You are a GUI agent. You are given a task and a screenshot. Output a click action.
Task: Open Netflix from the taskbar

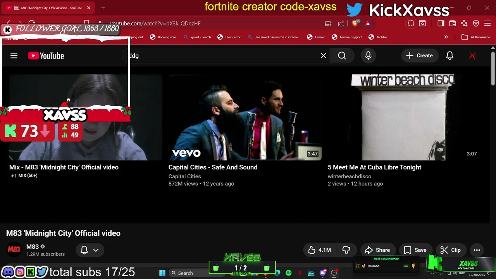300,273
